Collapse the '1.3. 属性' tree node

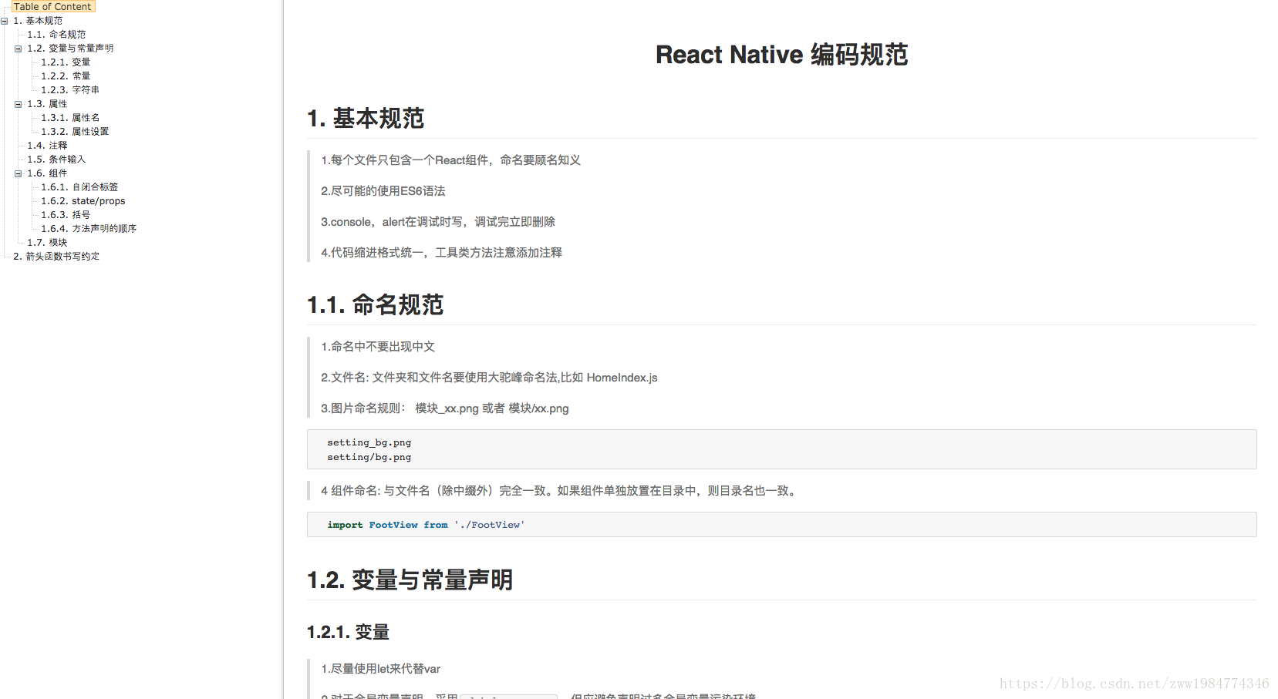coord(18,104)
